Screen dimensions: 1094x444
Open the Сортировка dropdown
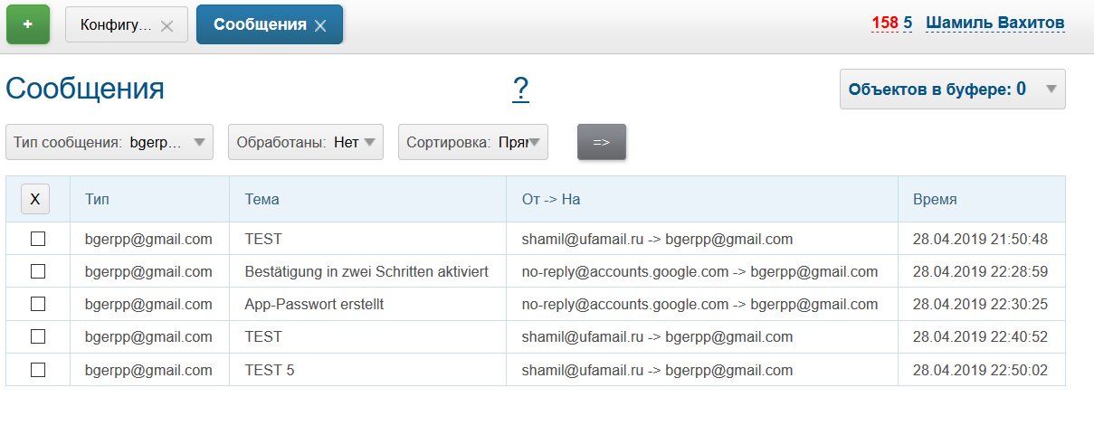[472, 142]
